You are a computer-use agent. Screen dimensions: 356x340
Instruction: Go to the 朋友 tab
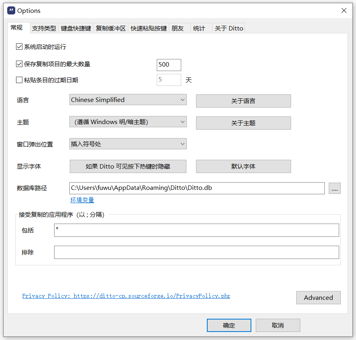[x=180, y=29]
